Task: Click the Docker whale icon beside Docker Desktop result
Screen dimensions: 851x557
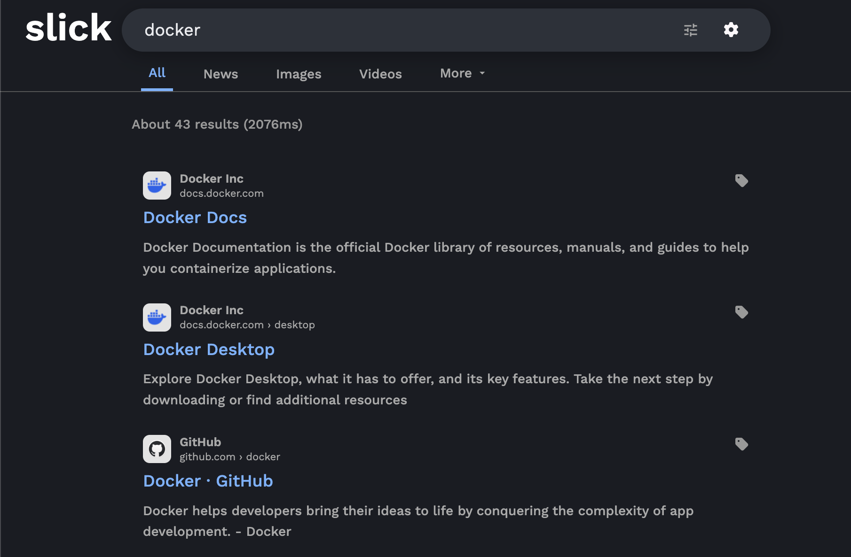Action: pyautogui.click(x=157, y=317)
